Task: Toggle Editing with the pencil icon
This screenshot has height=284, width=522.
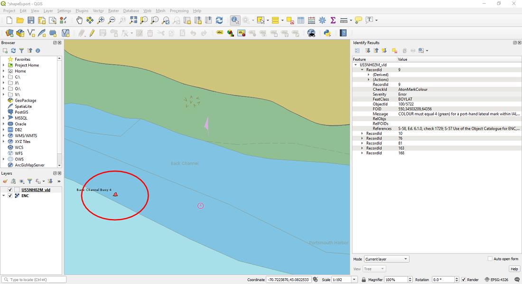Action: [x=92, y=33]
